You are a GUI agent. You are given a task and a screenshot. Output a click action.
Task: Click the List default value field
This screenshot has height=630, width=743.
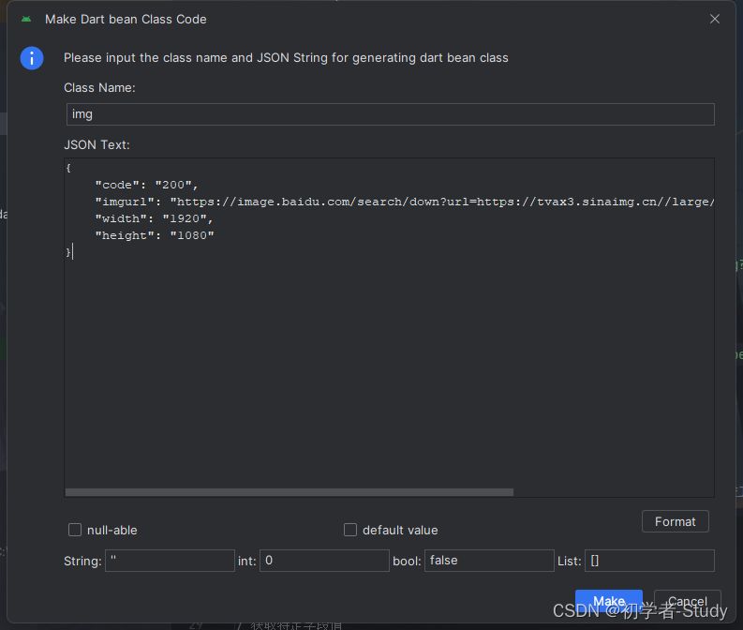click(648, 561)
